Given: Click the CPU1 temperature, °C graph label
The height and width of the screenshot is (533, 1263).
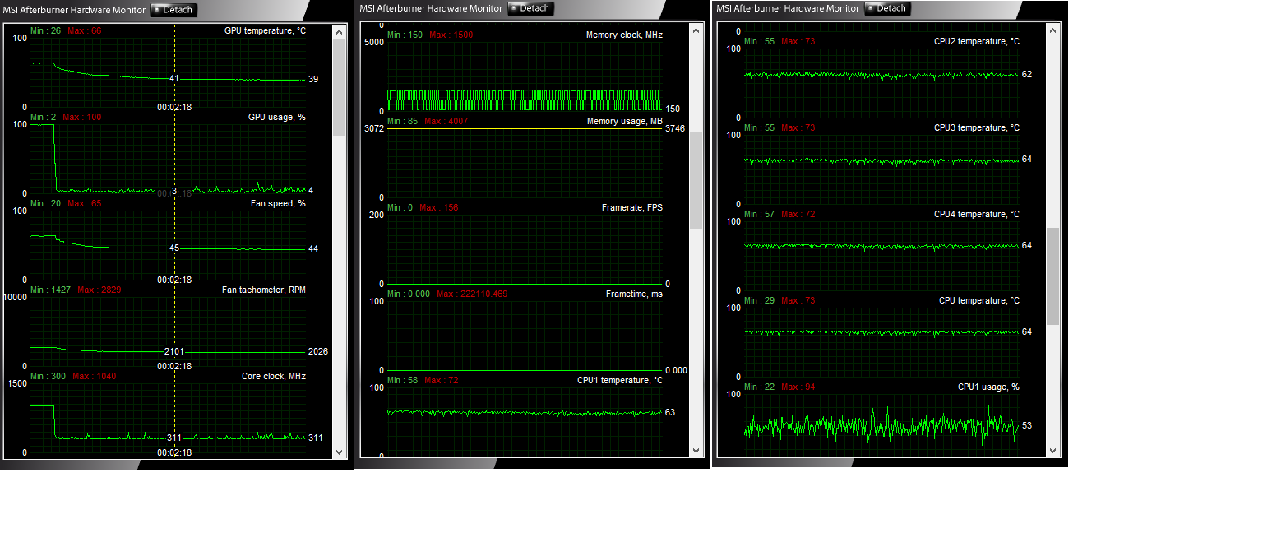Looking at the screenshot, I should pyautogui.click(x=620, y=380).
